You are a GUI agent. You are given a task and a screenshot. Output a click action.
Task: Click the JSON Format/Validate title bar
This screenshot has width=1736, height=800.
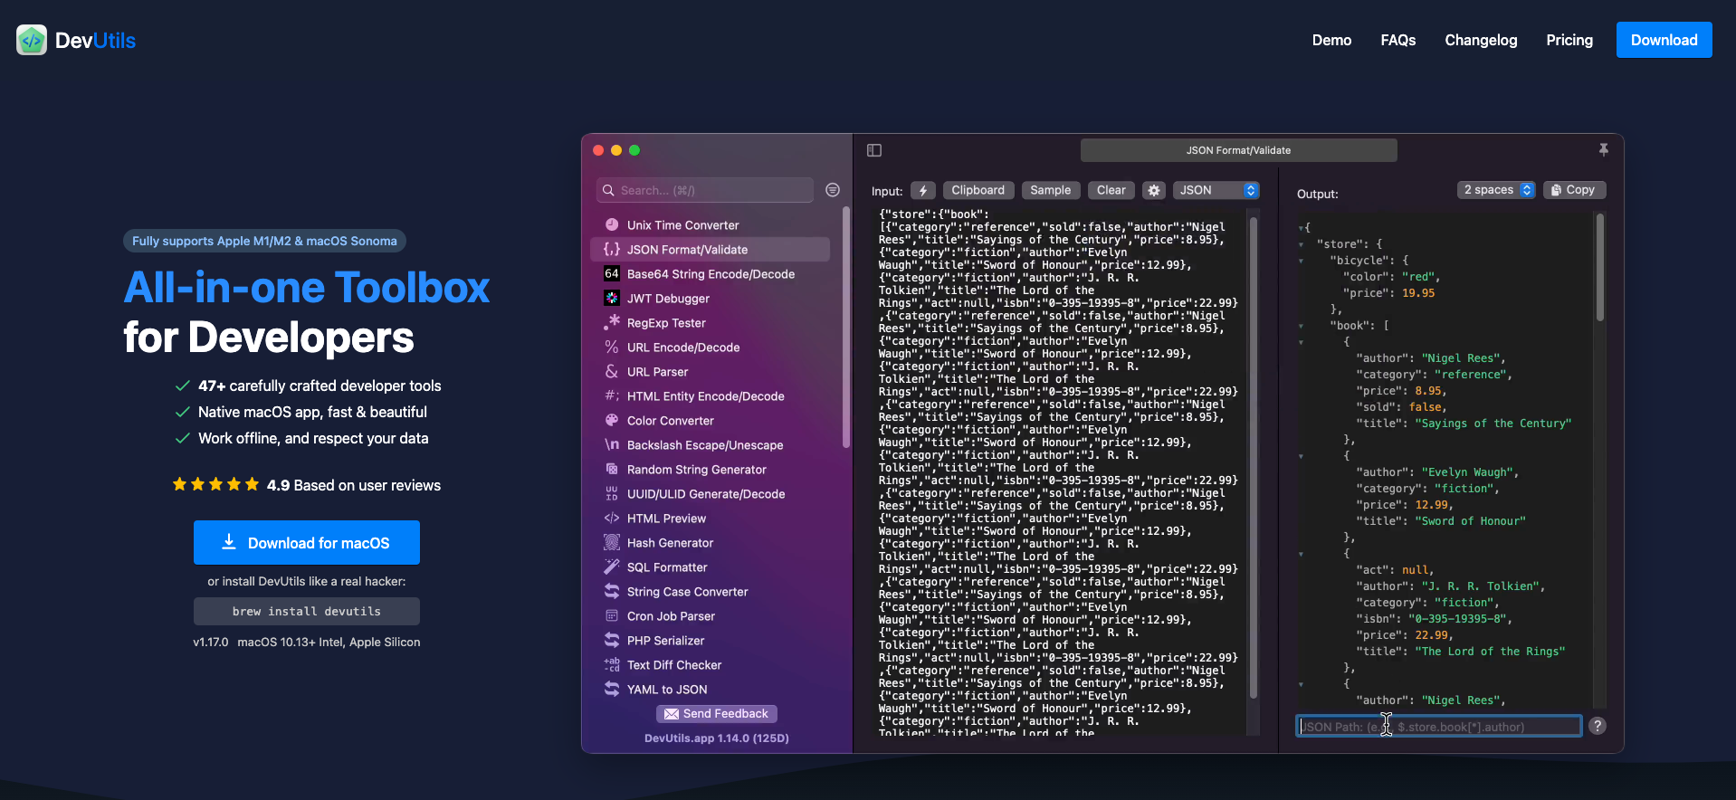pos(1239,150)
